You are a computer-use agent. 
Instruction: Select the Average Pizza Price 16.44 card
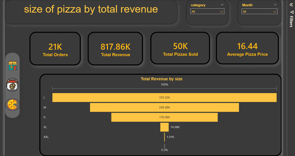(x=247, y=48)
